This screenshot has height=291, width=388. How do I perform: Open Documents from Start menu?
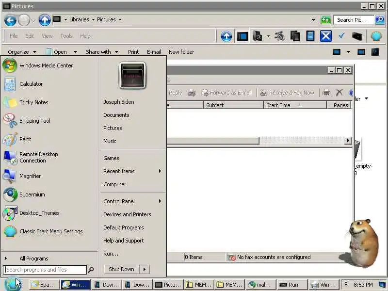pos(133,115)
